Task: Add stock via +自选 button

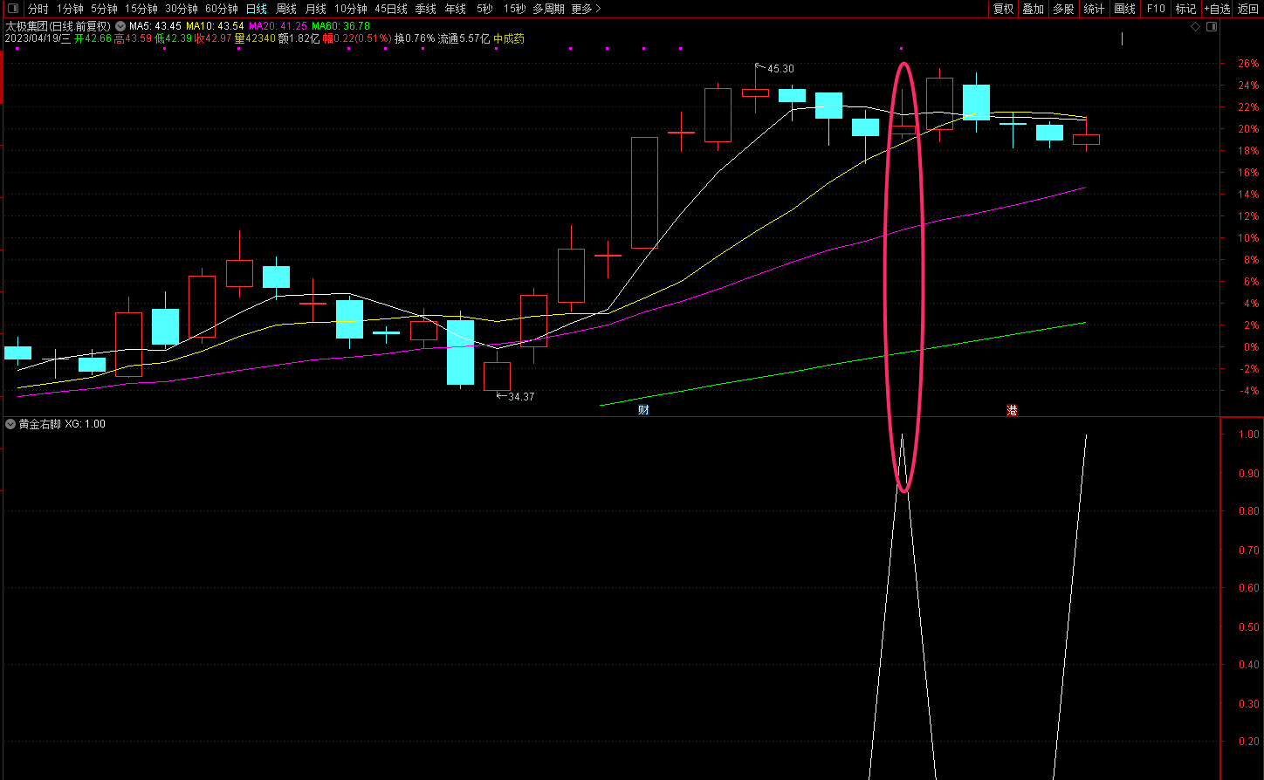Action: click(x=1217, y=9)
